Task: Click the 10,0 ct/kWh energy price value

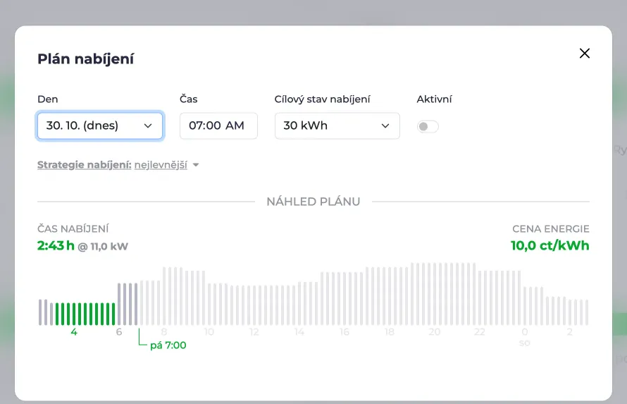Action: pos(550,245)
